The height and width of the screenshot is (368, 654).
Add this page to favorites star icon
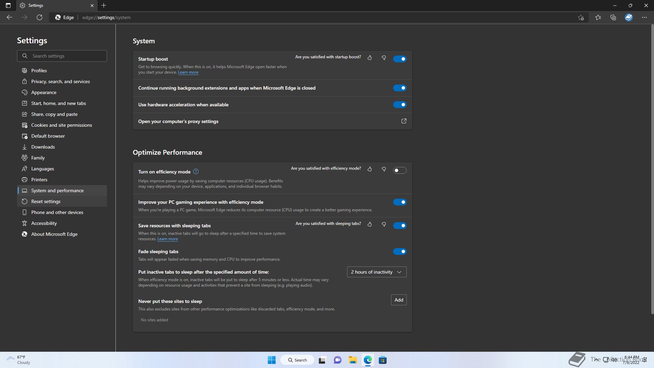pos(581,17)
